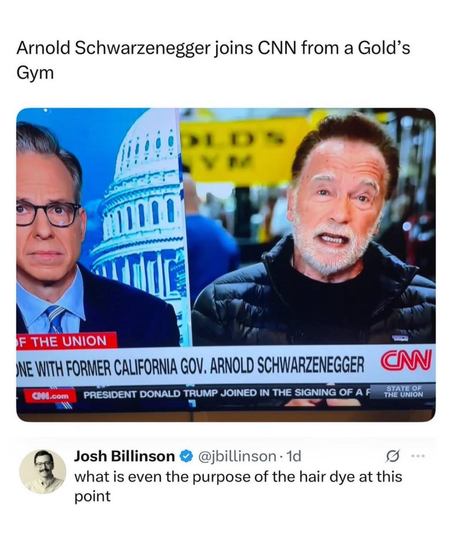Click the President Donald Trump ticker headline
Image resolution: width=451 pixels, height=551 pixels.
pyautogui.click(x=225, y=394)
